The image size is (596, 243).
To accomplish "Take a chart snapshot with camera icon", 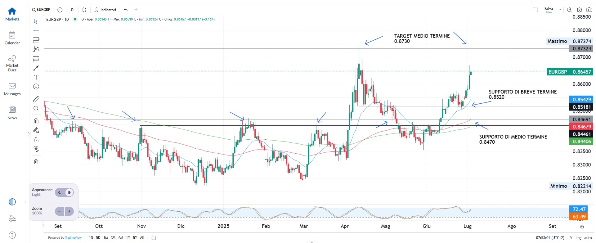I will coord(589,10).
